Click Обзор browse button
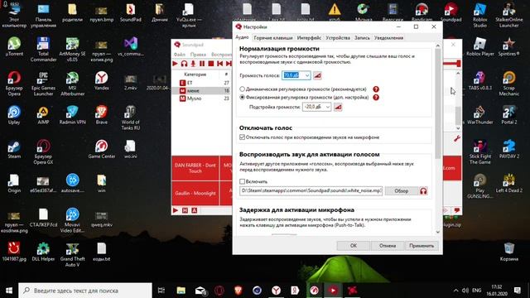 (401, 191)
